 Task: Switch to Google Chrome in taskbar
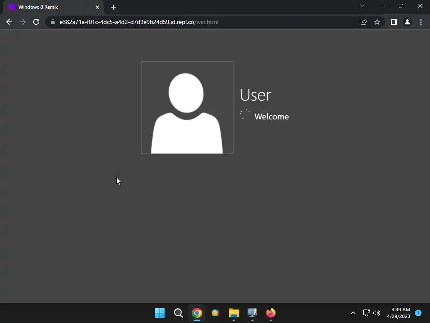[x=197, y=313]
